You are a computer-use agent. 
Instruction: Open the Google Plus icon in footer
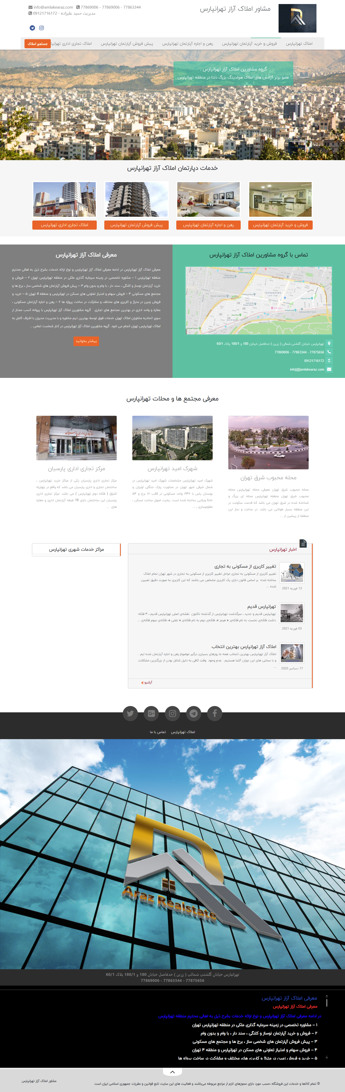[151, 713]
